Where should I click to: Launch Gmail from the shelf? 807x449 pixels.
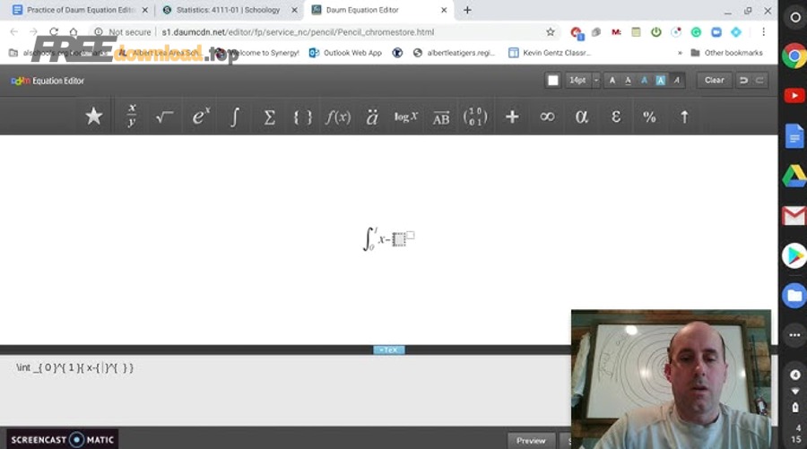[x=794, y=215]
